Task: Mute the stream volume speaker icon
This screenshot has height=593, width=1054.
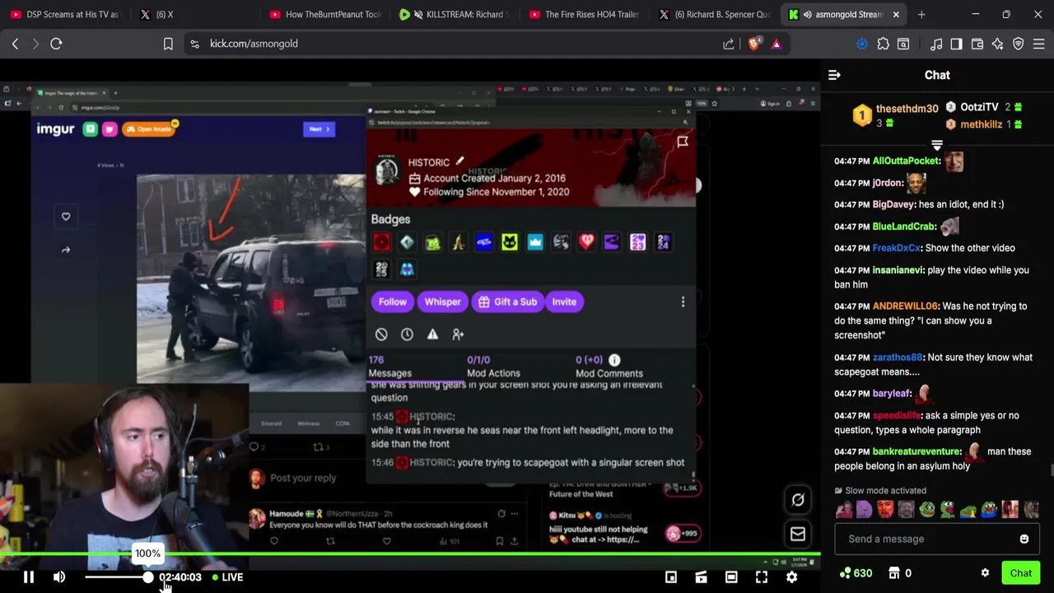Action: (59, 577)
